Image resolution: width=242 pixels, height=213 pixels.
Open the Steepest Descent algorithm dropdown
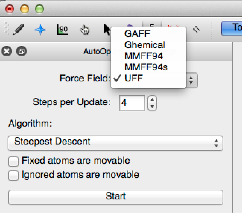pyautogui.click(x=115, y=143)
